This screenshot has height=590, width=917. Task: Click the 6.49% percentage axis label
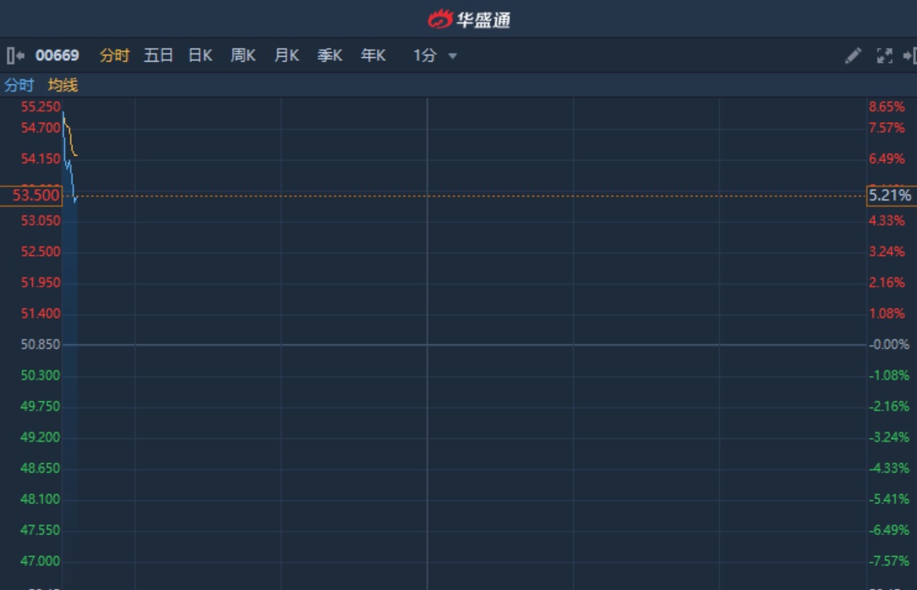tap(886, 159)
